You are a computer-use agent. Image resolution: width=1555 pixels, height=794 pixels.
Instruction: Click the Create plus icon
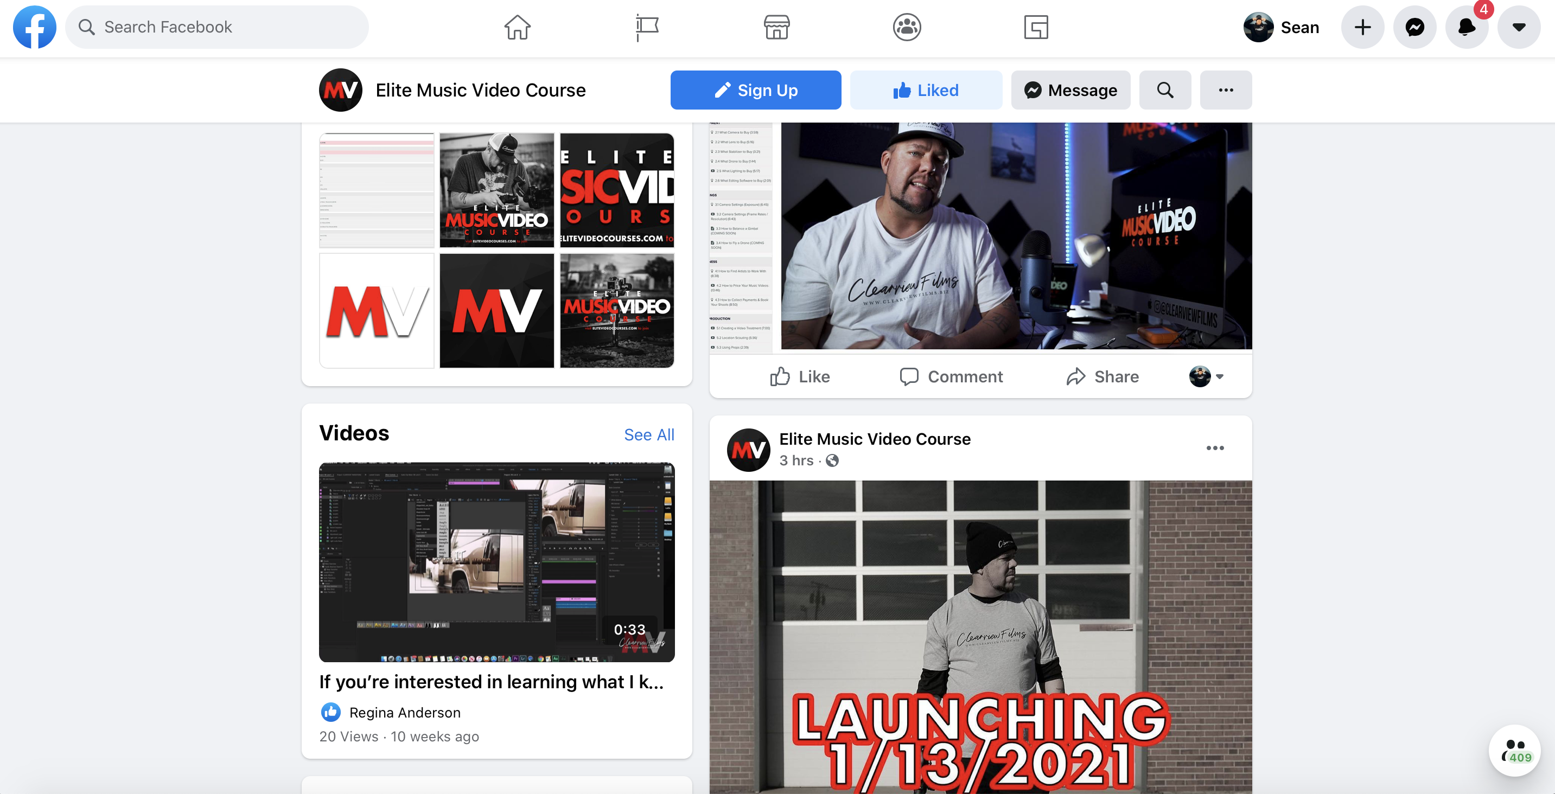[x=1362, y=27]
